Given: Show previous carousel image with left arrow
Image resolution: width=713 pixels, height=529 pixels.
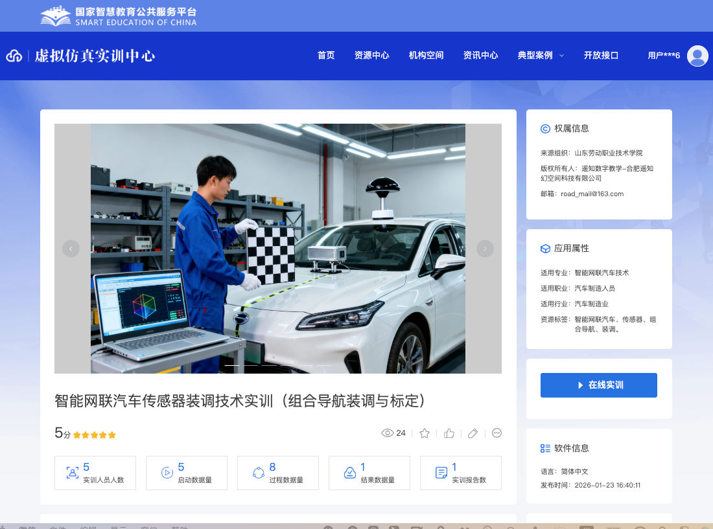Looking at the screenshot, I should (x=71, y=249).
